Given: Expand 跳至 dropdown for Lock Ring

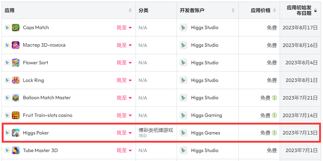Looking at the screenshot, I should [124, 80].
